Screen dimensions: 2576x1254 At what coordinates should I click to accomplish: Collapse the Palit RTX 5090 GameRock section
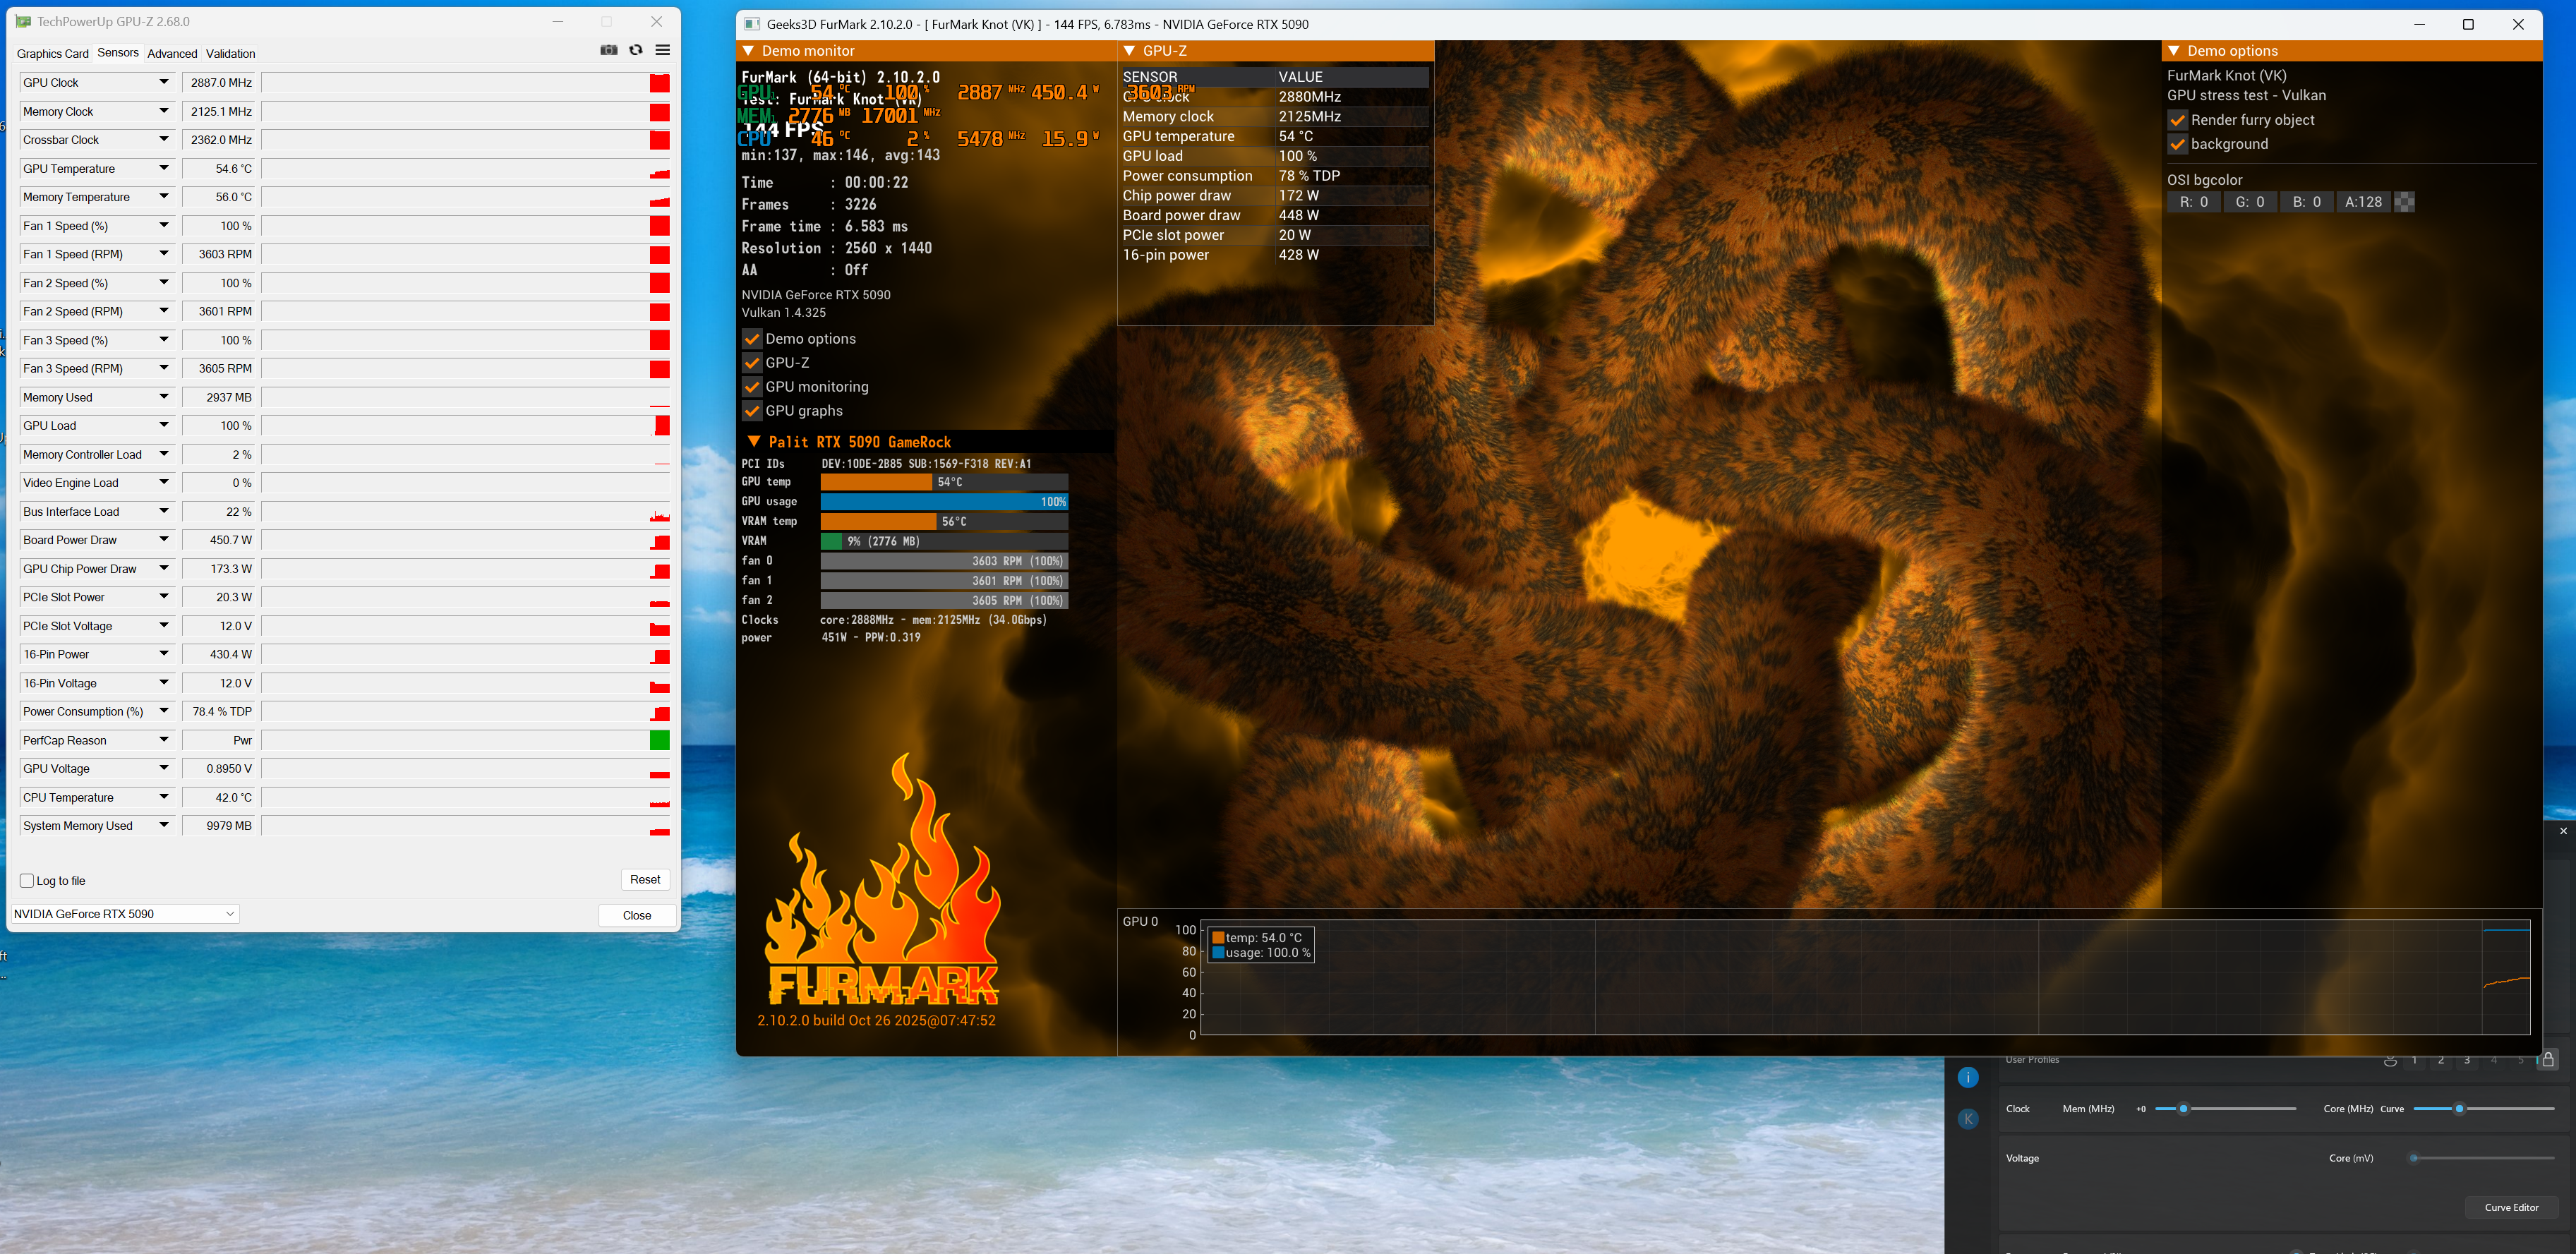[x=754, y=442]
